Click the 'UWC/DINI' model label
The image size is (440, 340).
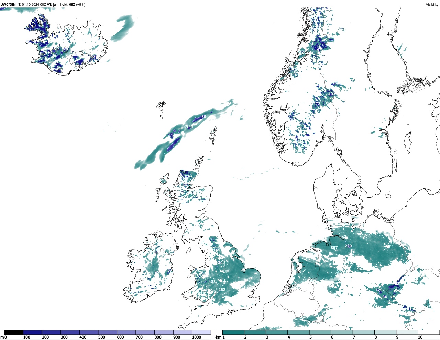[8, 5]
